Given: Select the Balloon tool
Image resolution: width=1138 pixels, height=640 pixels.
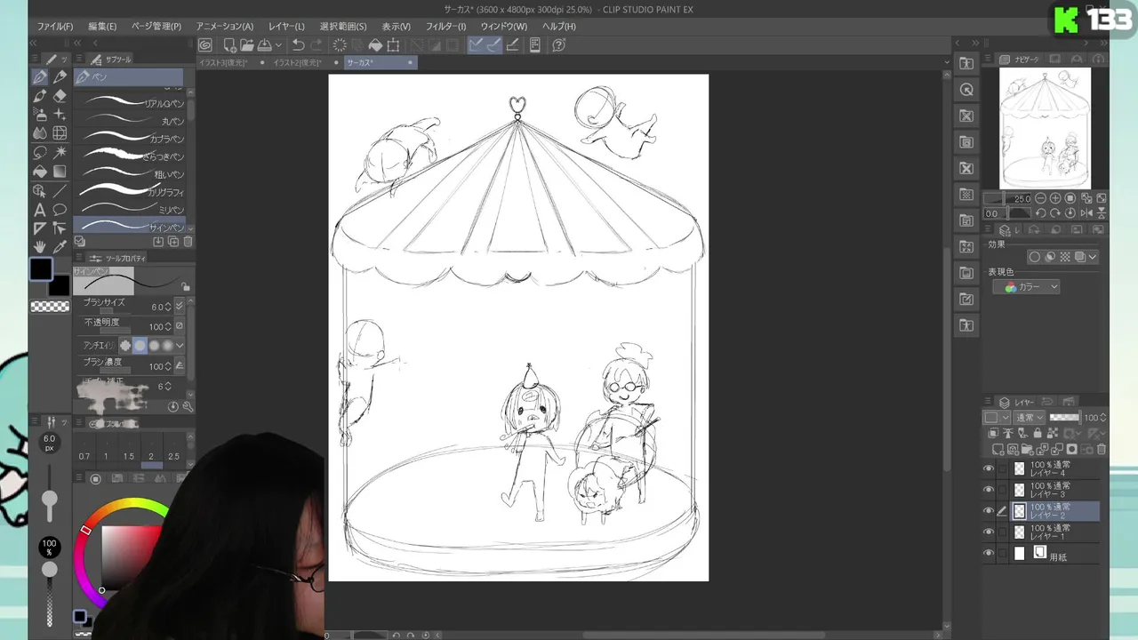Looking at the screenshot, I should [60, 210].
